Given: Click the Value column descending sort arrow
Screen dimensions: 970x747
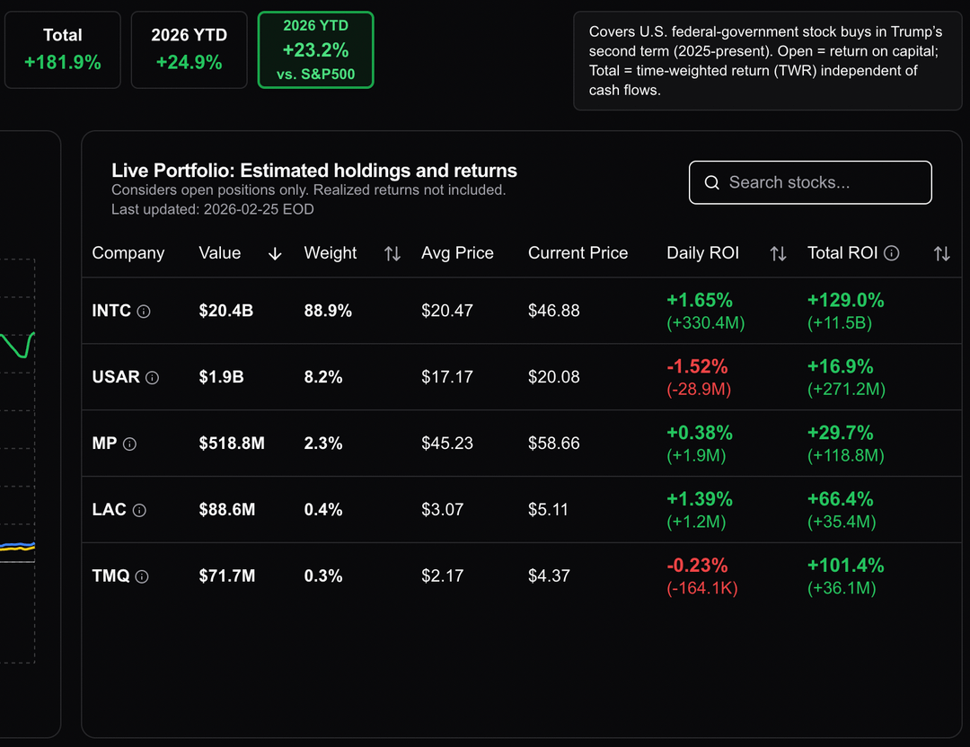Looking at the screenshot, I should click(275, 254).
